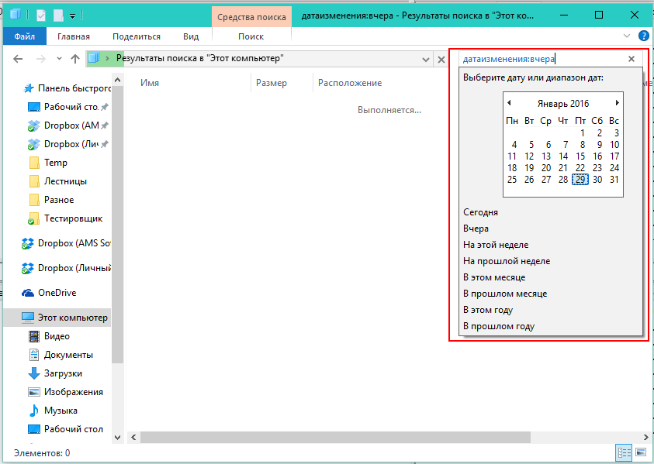Expand the Quick Access Toolbar customization arrow

[72, 14]
